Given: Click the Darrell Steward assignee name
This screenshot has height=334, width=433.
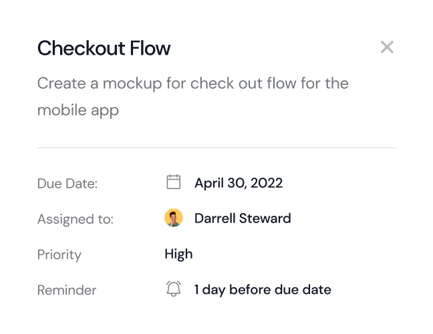Looking at the screenshot, I should click(243, 218).
